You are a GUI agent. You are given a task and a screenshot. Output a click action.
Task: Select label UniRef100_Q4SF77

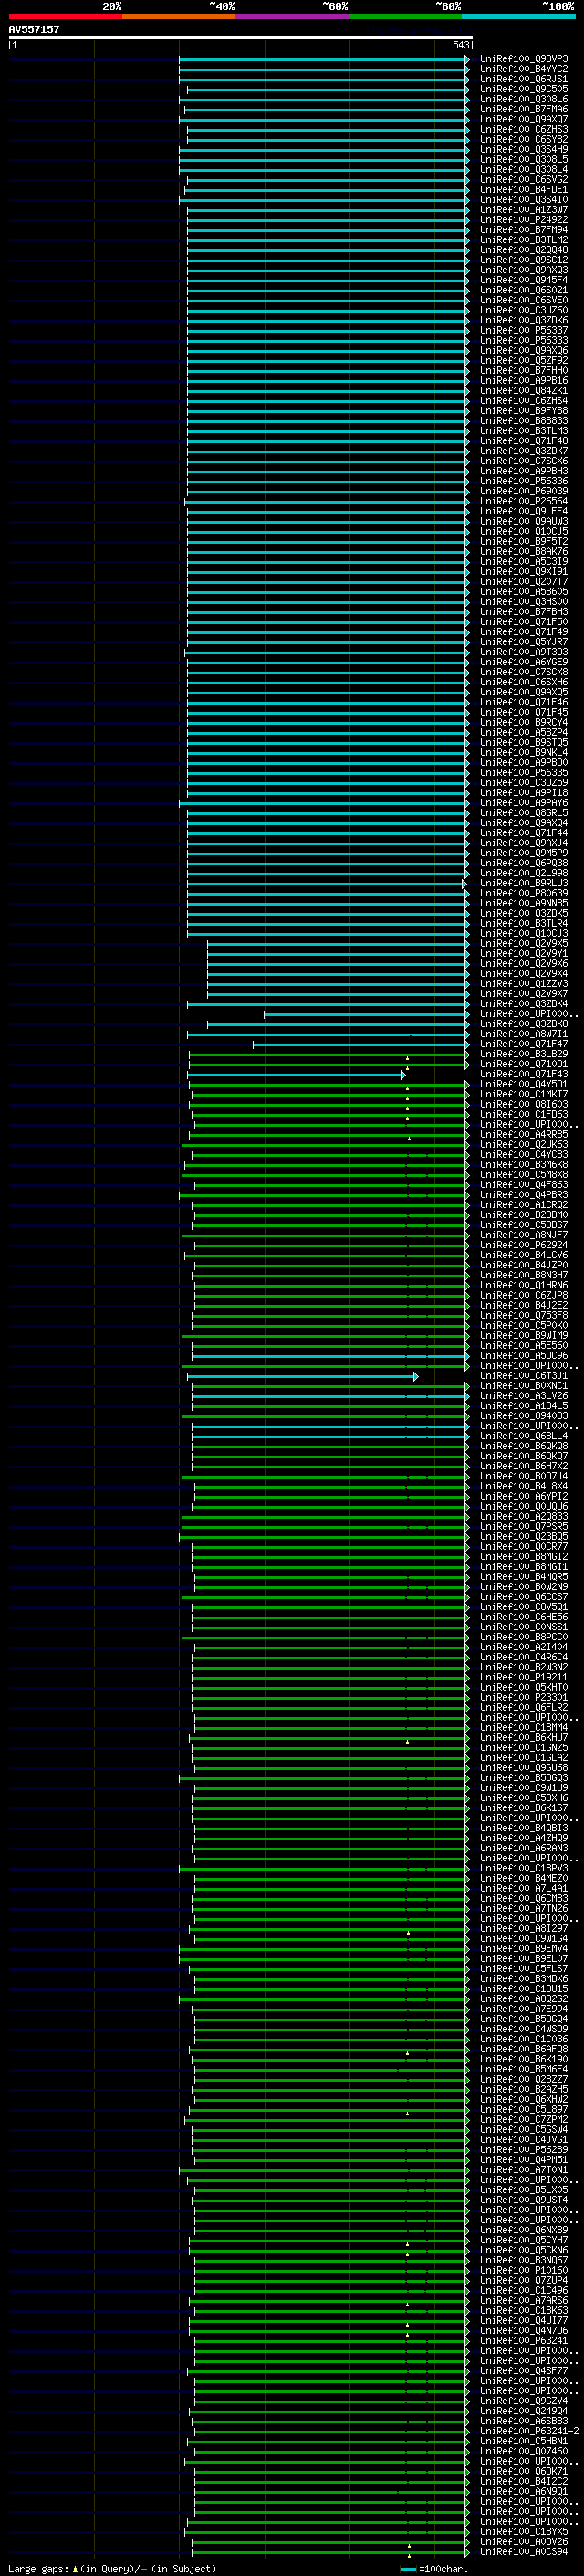tap(523, 2370)
